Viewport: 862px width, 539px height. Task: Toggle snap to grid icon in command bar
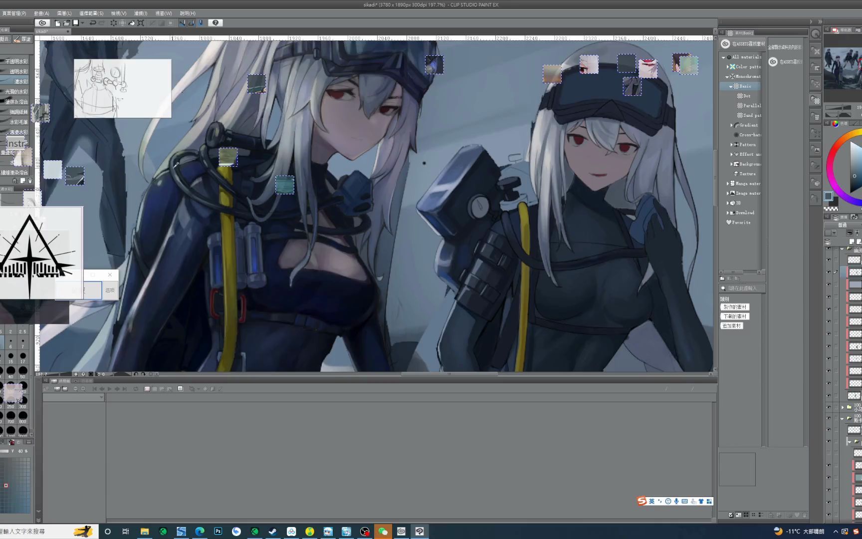coord(201,23)
